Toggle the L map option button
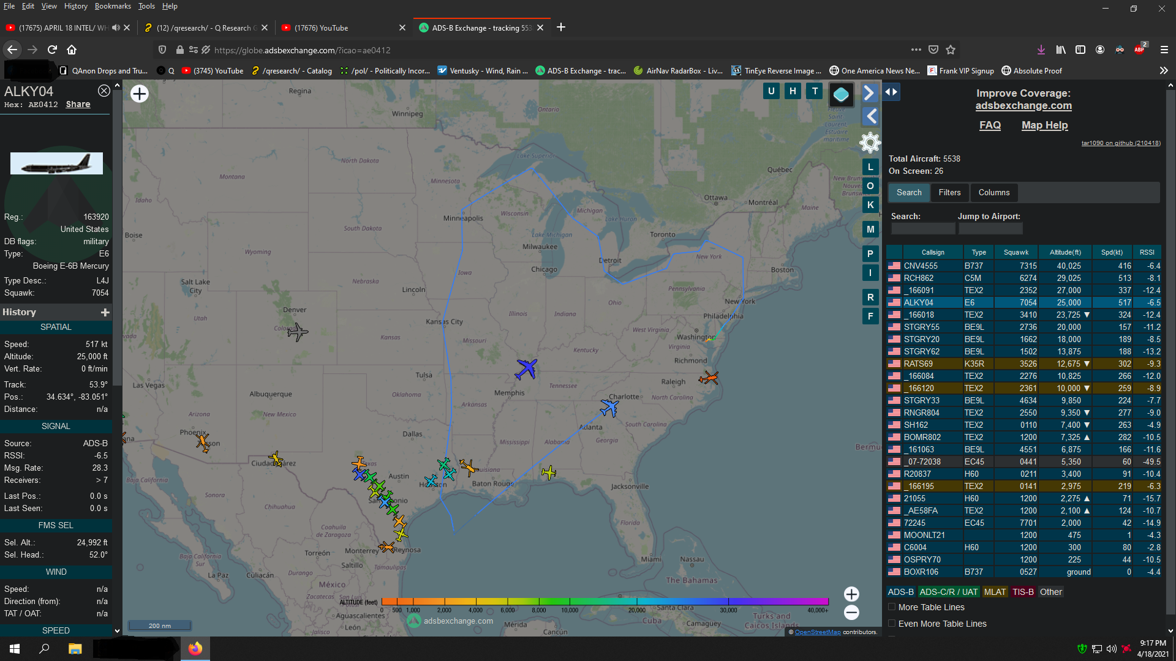1176x661 pixels. click(x=870, y=167)
